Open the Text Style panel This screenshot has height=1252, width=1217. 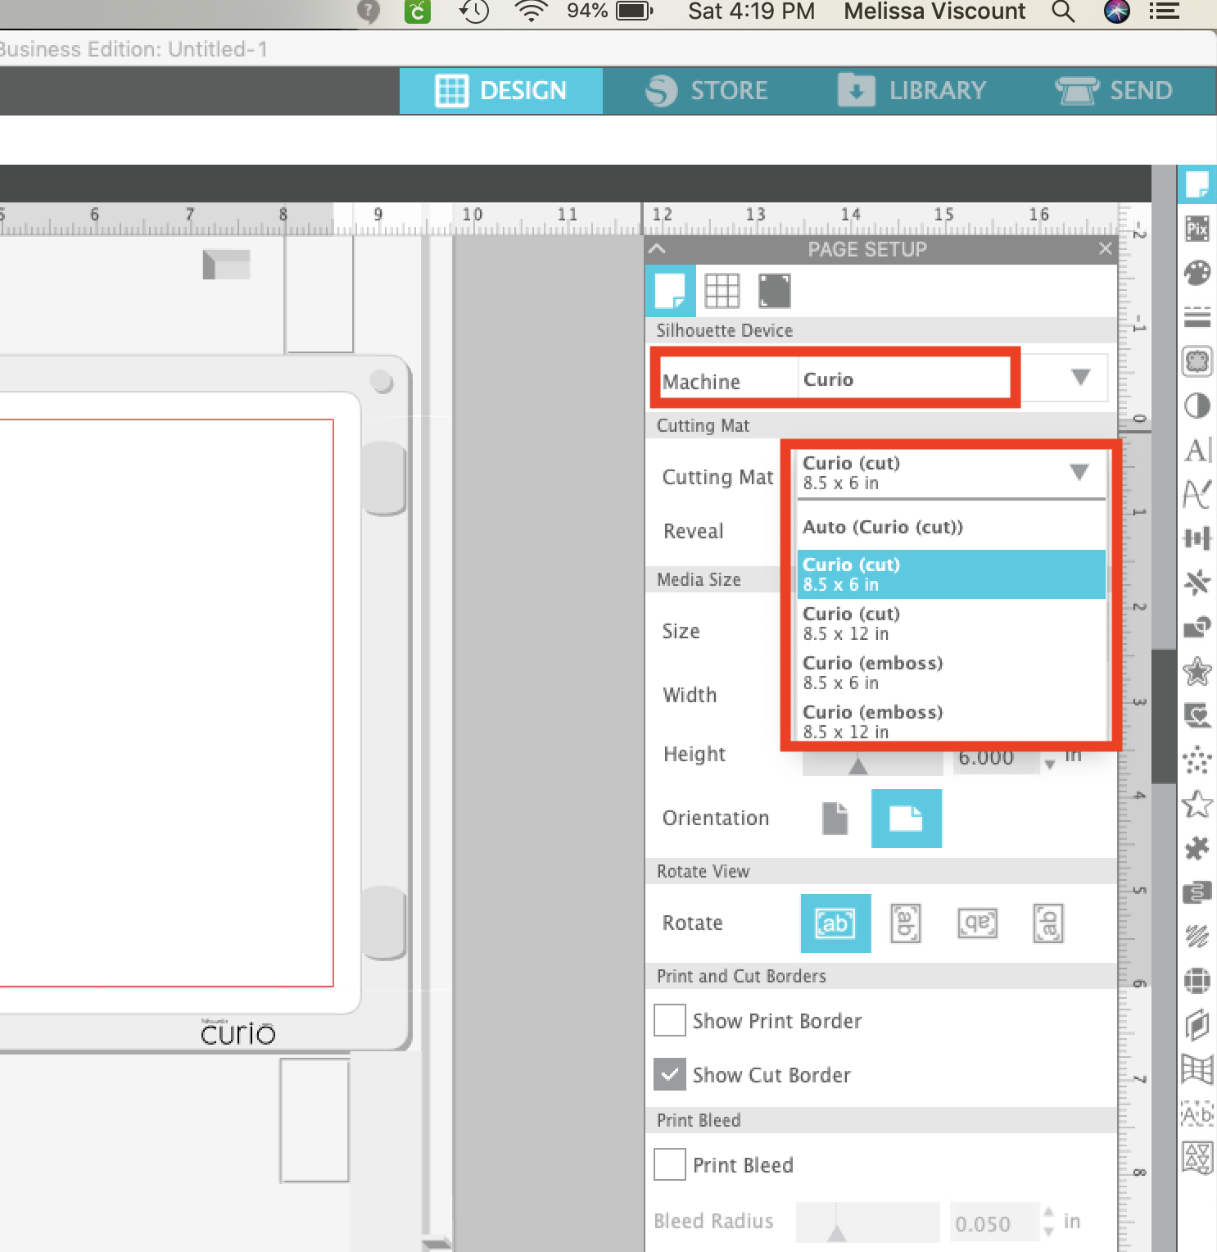[x=1197, y=450]
